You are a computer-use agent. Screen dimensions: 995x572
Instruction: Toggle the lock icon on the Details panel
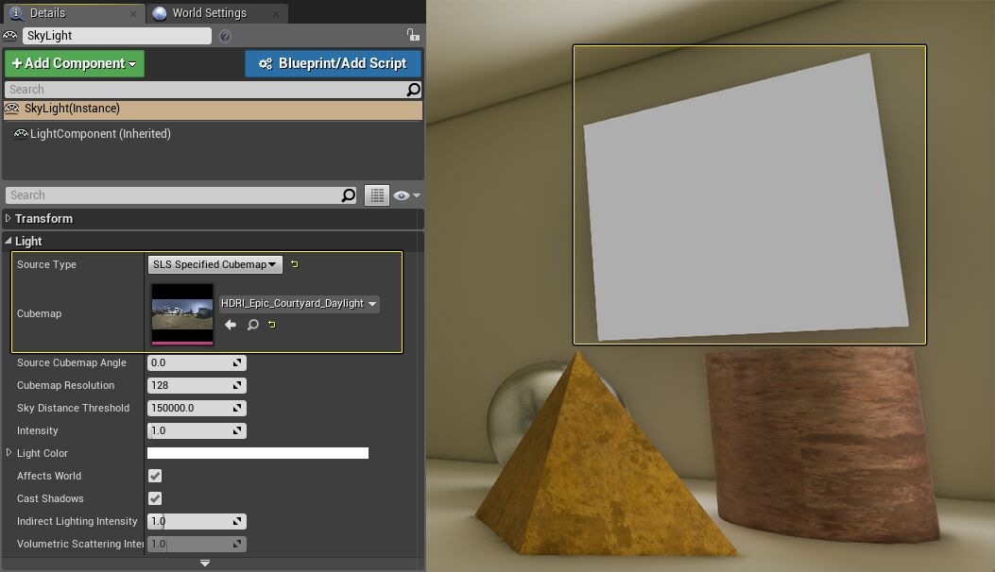412,34
